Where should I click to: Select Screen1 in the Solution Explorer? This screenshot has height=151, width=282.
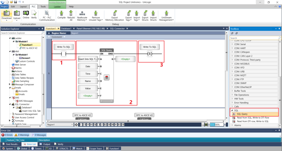point(26,58)
